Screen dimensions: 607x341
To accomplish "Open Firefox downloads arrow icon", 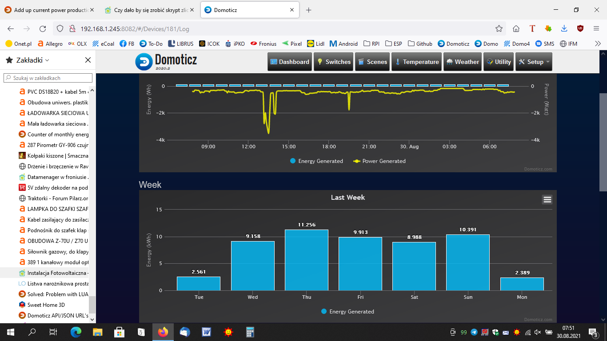I will pos(564,28).
